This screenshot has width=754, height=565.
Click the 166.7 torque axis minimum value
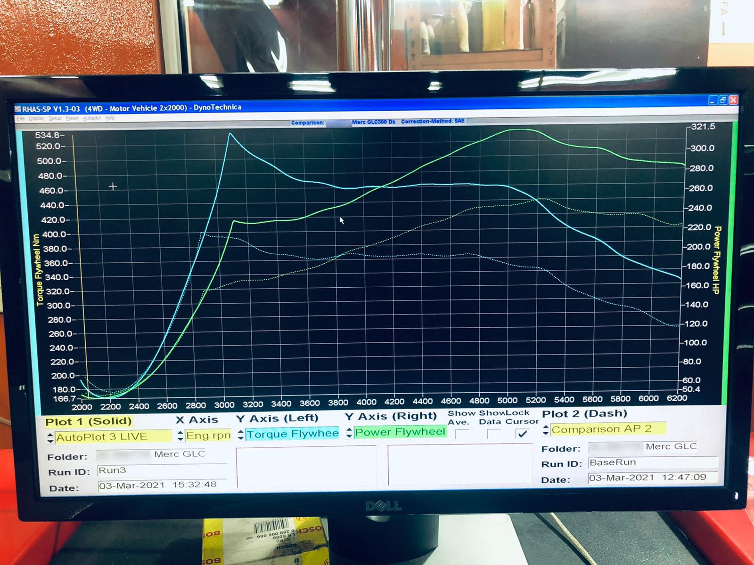click(x=65, y=398)
